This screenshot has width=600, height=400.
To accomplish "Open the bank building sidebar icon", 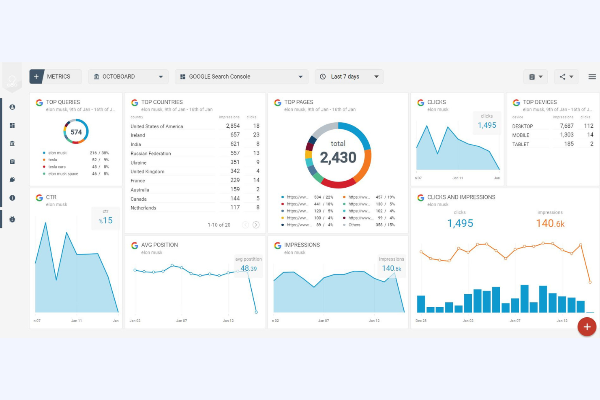I will point(12,143).
